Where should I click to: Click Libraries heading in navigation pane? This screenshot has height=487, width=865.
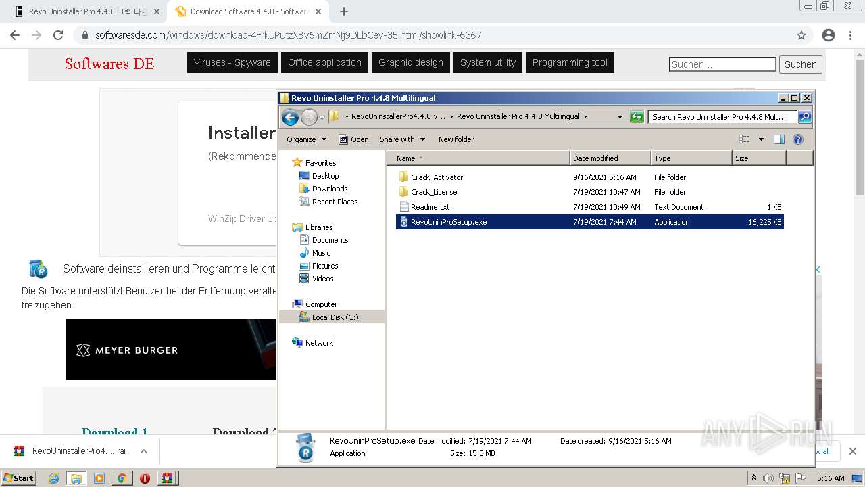pyautogui.click(x=318, y=227)
